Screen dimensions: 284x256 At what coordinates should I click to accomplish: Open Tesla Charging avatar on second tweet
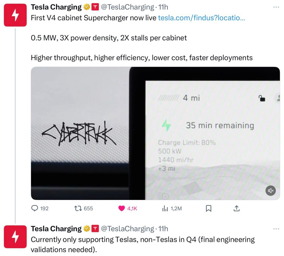tap(15, 237)
